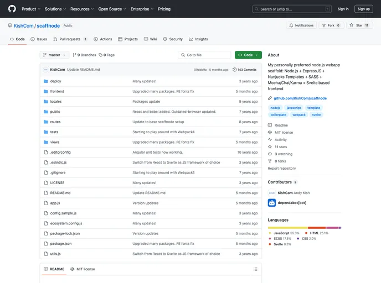381x283 pixels.
Task: Click the KishCom contributor avatar
Action: (x=272, y=193)
